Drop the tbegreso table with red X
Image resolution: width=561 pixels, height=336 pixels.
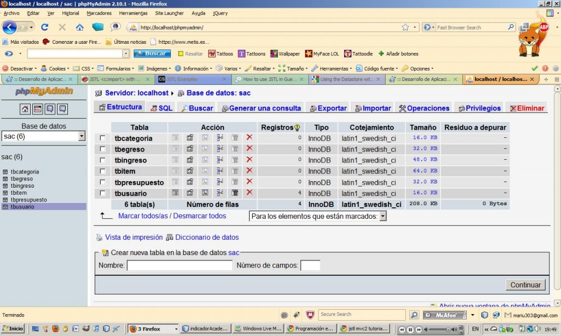pyautogui.click(x=249, y=149)
